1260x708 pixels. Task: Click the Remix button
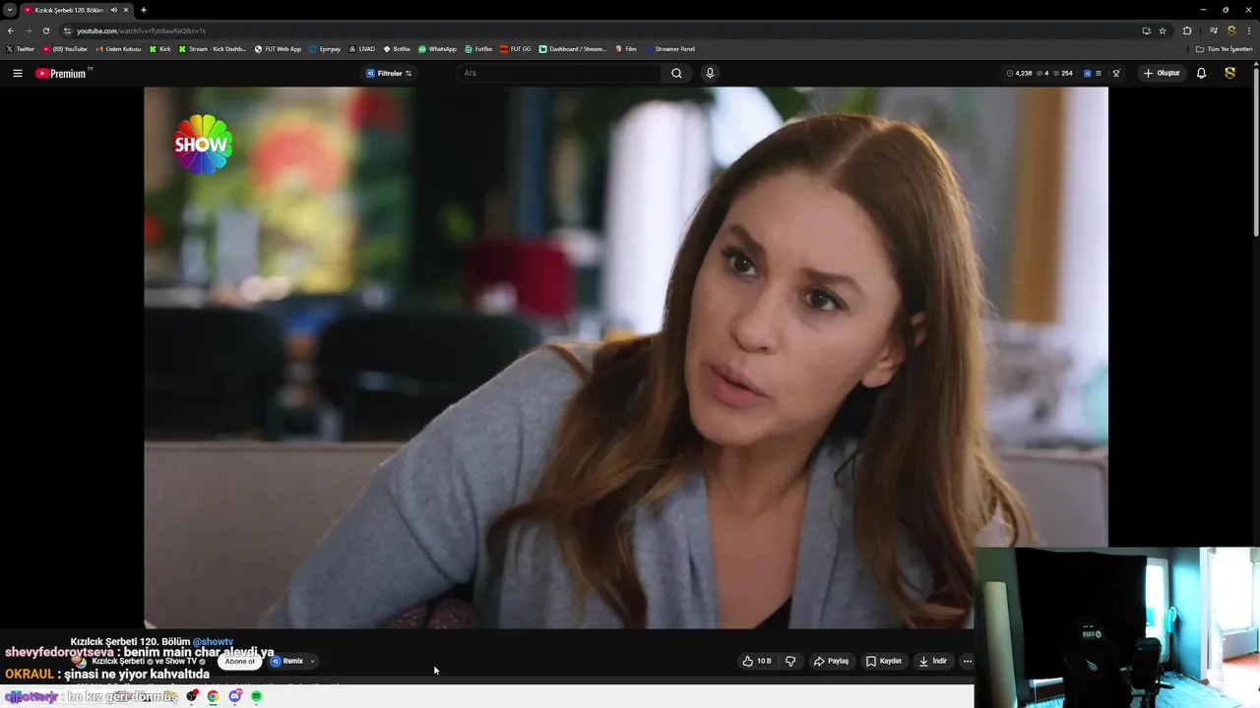287,661
